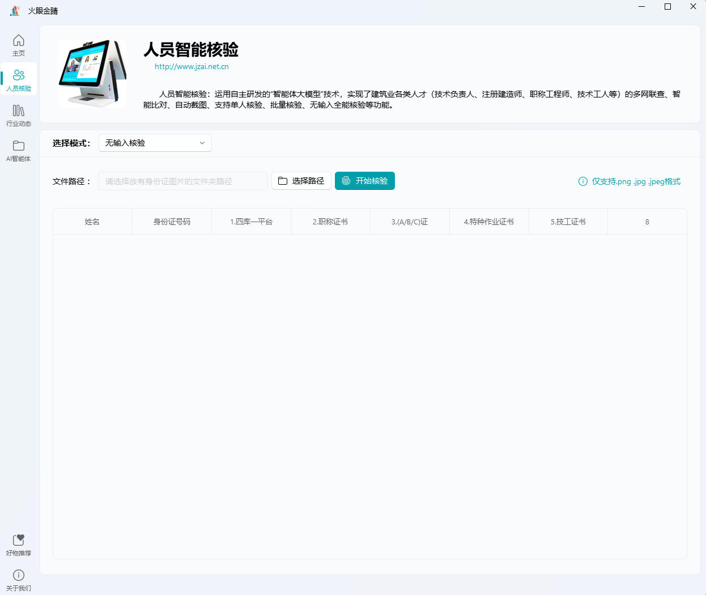
Task: Select the 人员核验 sidebar icon
Action: [19, 79]
